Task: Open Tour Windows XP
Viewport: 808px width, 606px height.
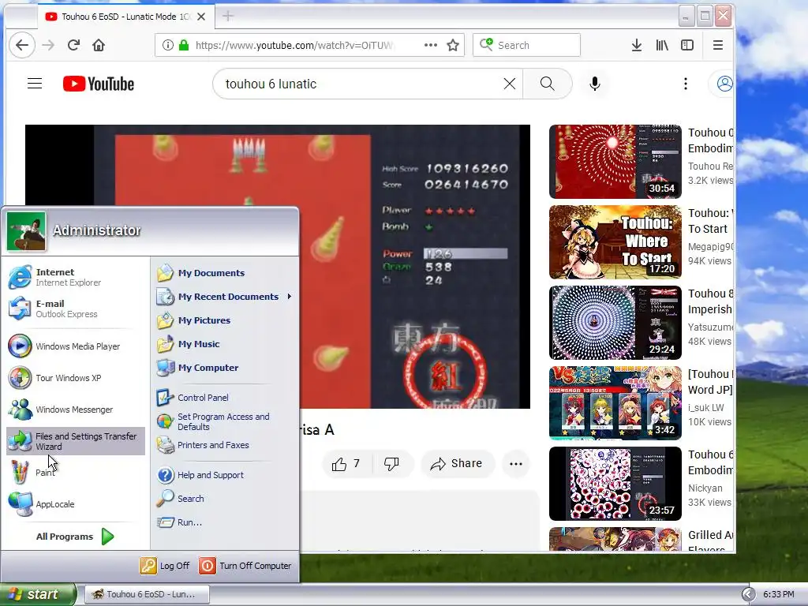Action: click(76, 378)
